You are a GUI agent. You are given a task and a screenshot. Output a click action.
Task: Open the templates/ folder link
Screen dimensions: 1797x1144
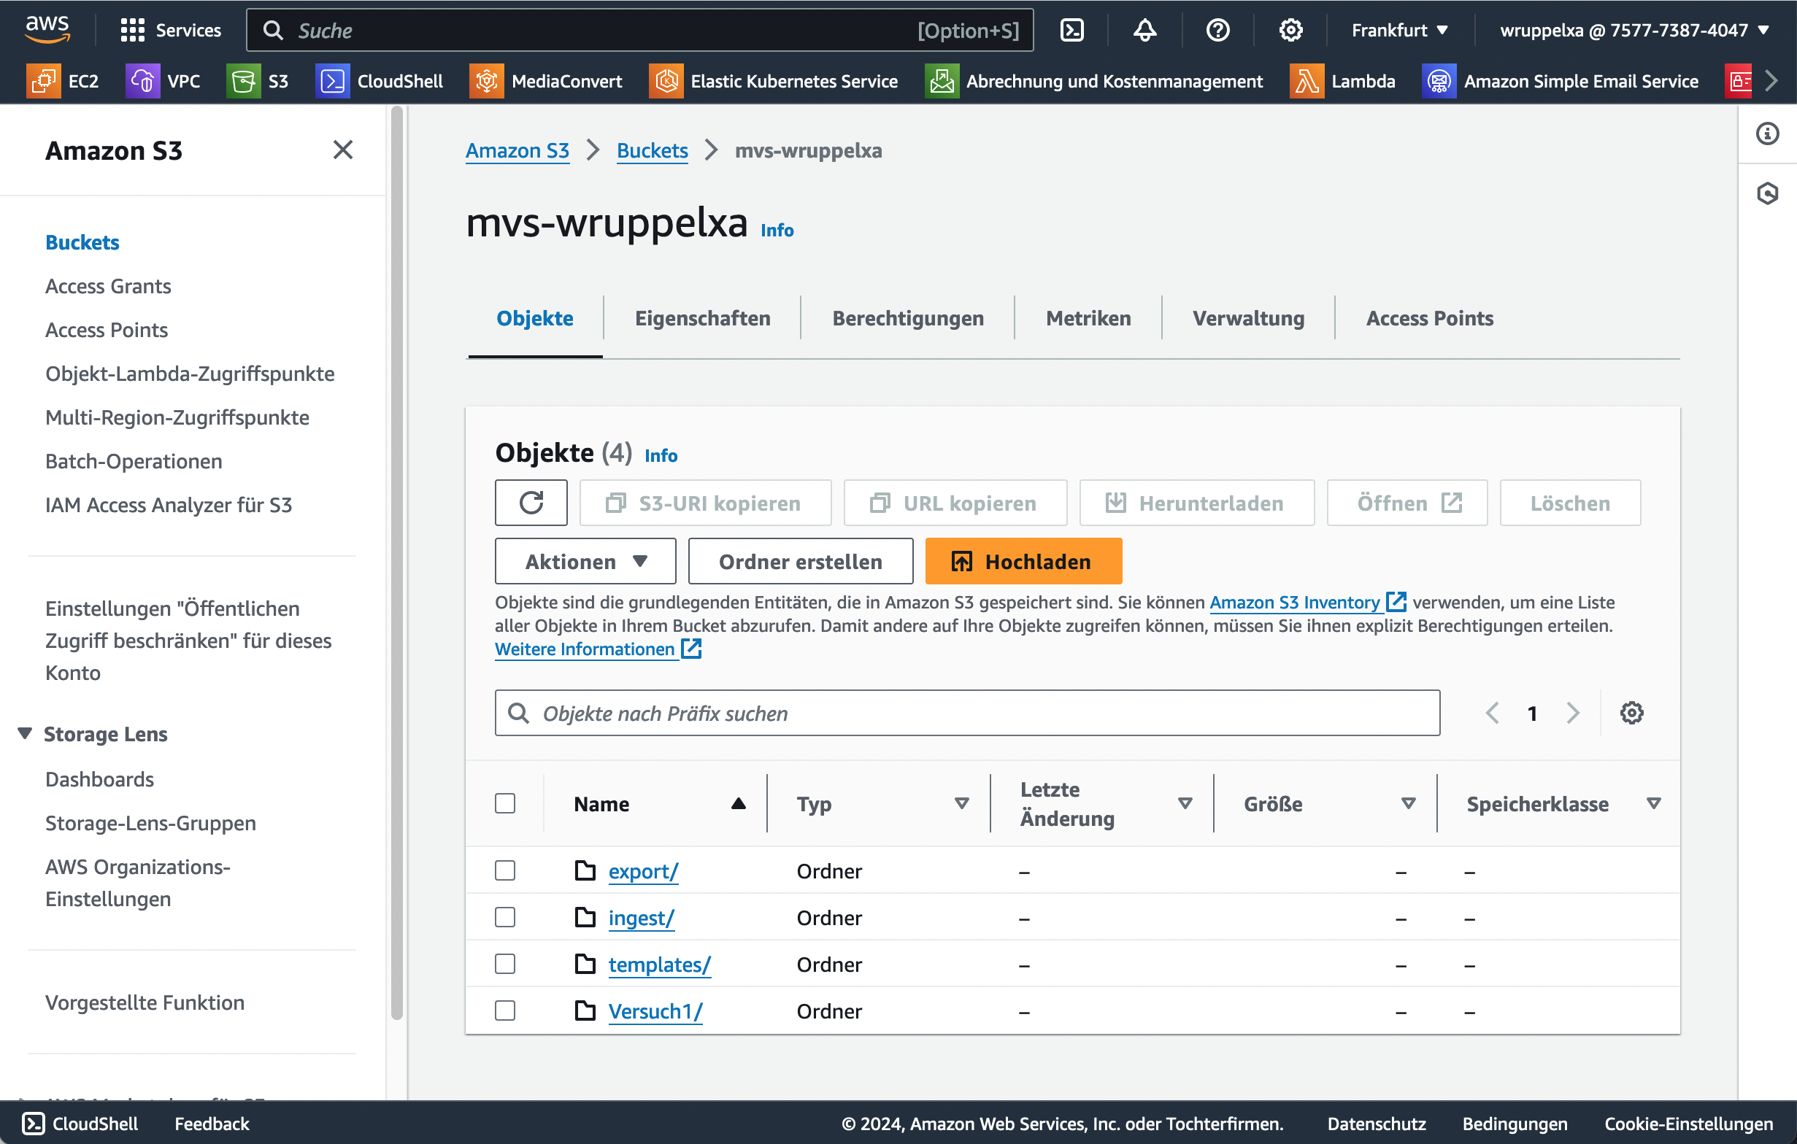pyautogui.click(x=660, y=964)
